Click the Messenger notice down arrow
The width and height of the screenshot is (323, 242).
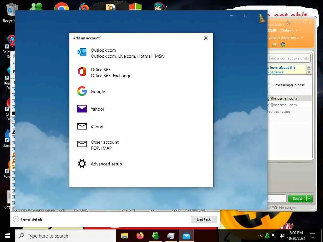click(x=309, y=72)
